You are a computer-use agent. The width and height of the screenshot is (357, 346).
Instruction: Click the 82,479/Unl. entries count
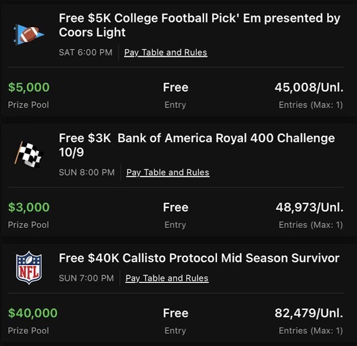click(x=308, y=313)
